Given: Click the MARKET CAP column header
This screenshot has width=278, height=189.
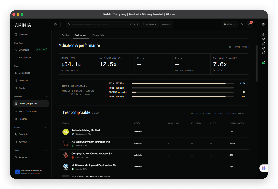Looking at the screenshot, I should click(173, 123).
